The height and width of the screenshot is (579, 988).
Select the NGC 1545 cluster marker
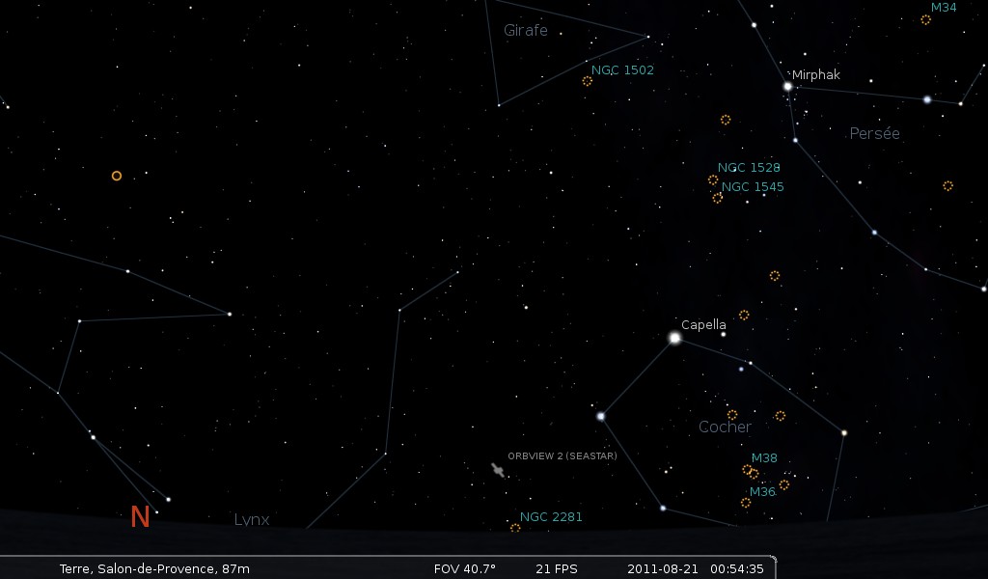(x=717, y=198)
